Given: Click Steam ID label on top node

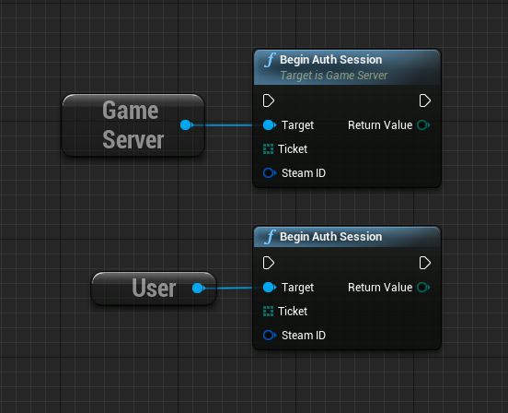Looking at the screenshot, I should pos(304,173).
